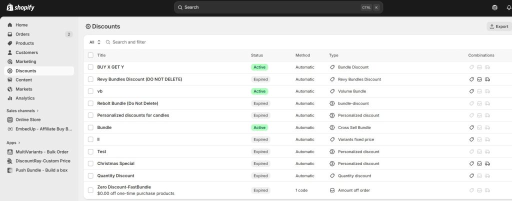
Task: Click the Markets globe icon in sidebar
Action: [10, 89]
